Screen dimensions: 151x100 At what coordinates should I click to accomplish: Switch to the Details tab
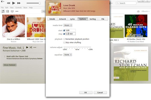pos(52,19)
